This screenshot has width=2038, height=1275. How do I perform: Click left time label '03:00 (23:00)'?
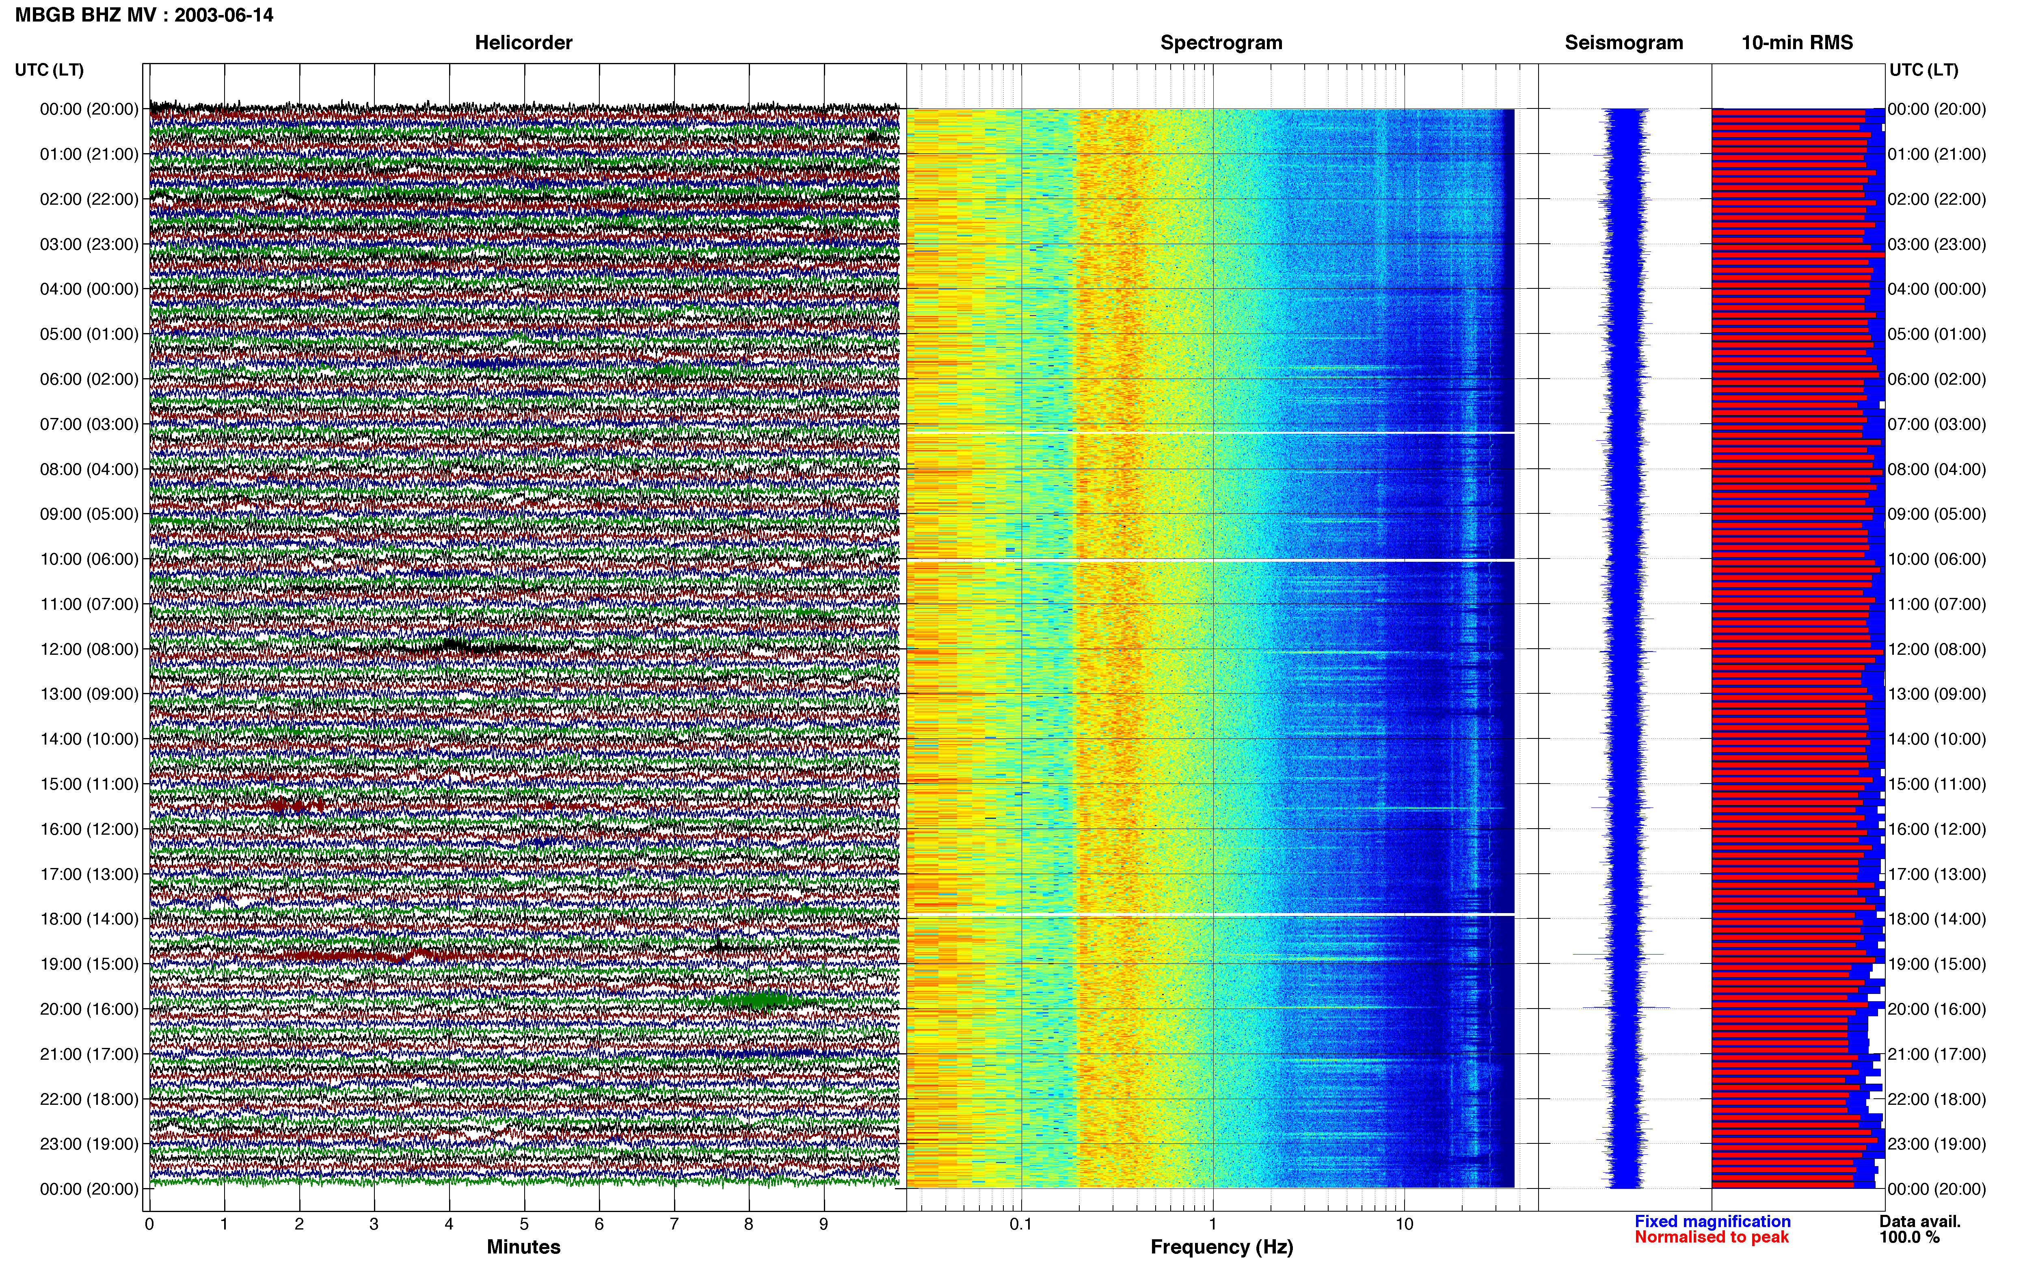click(x=89, y=245)
